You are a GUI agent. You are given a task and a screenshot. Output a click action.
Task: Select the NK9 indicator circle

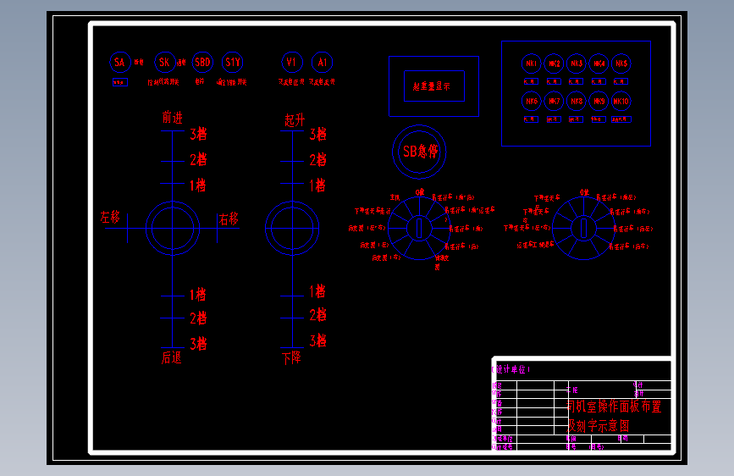coord(599,101)
